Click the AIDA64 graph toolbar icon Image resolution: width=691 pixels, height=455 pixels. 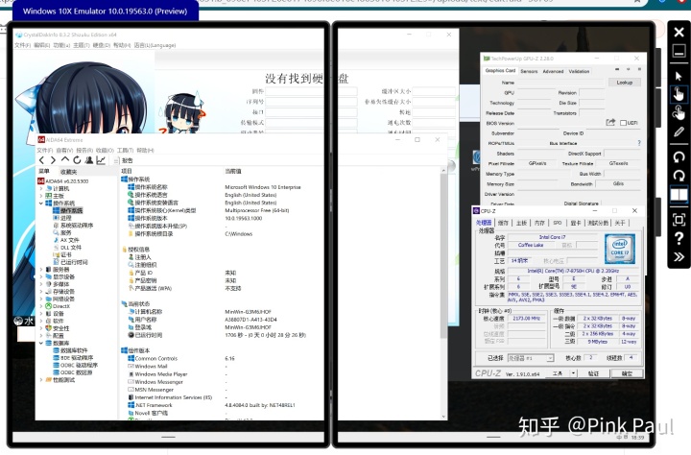coord(101,160)
